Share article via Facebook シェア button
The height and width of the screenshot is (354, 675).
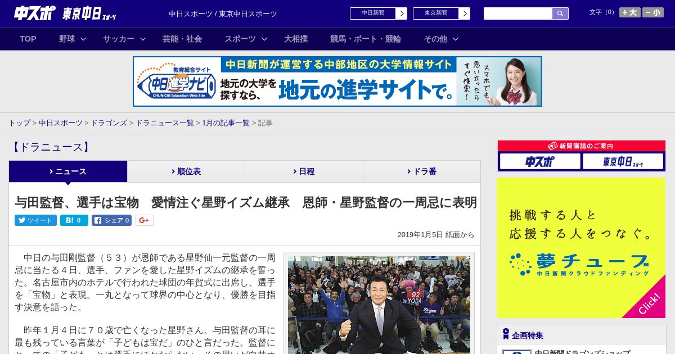coord(111,220)
